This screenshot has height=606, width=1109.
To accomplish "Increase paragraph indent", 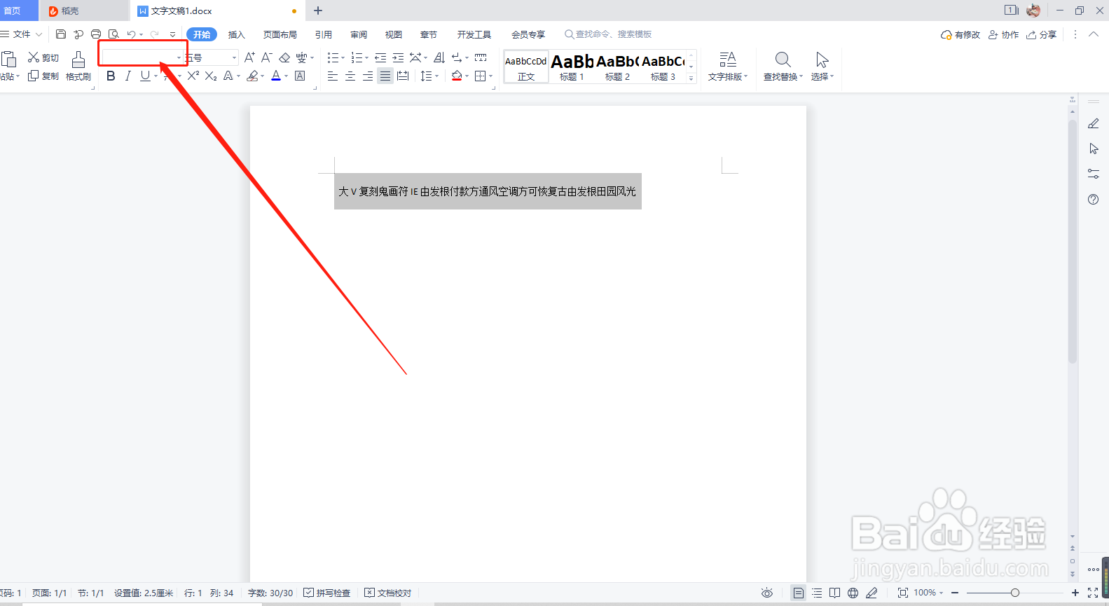I will (x=398, y=57).
